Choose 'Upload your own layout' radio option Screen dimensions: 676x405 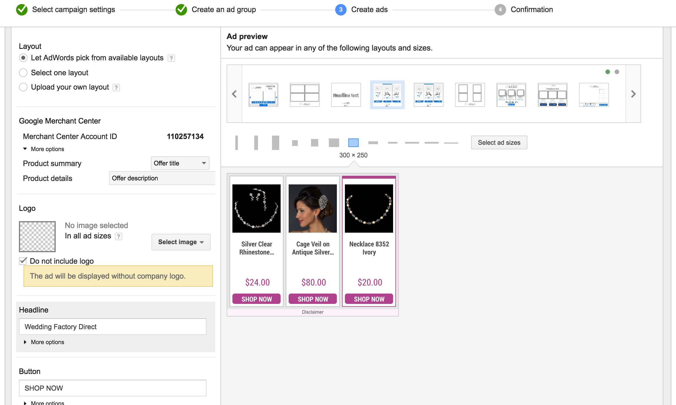[x=23, y=87]
